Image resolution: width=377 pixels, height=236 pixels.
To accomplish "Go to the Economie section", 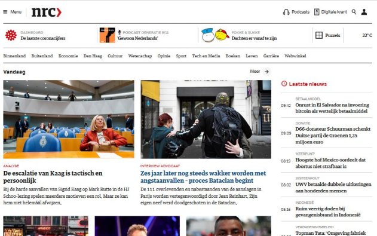I will (x=68, y=56).
